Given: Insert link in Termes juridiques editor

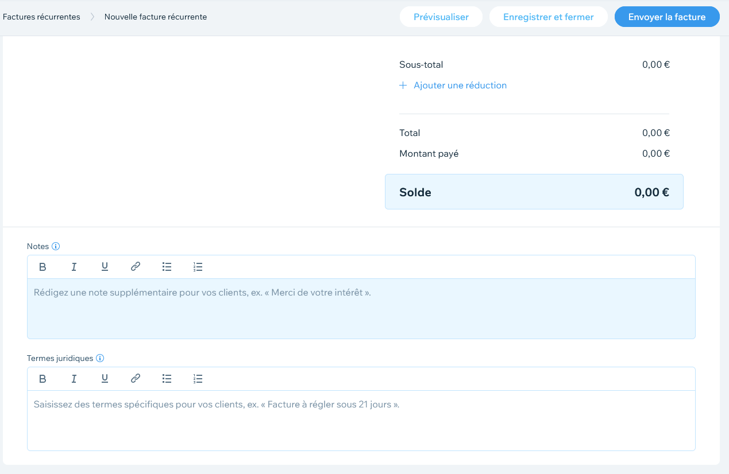Looking at the screenshot, I should 136,379.
